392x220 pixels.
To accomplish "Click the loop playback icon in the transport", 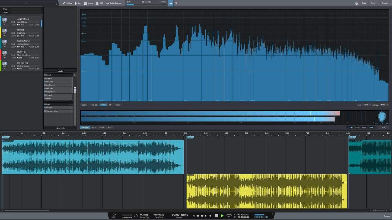I will click(229, 216).
